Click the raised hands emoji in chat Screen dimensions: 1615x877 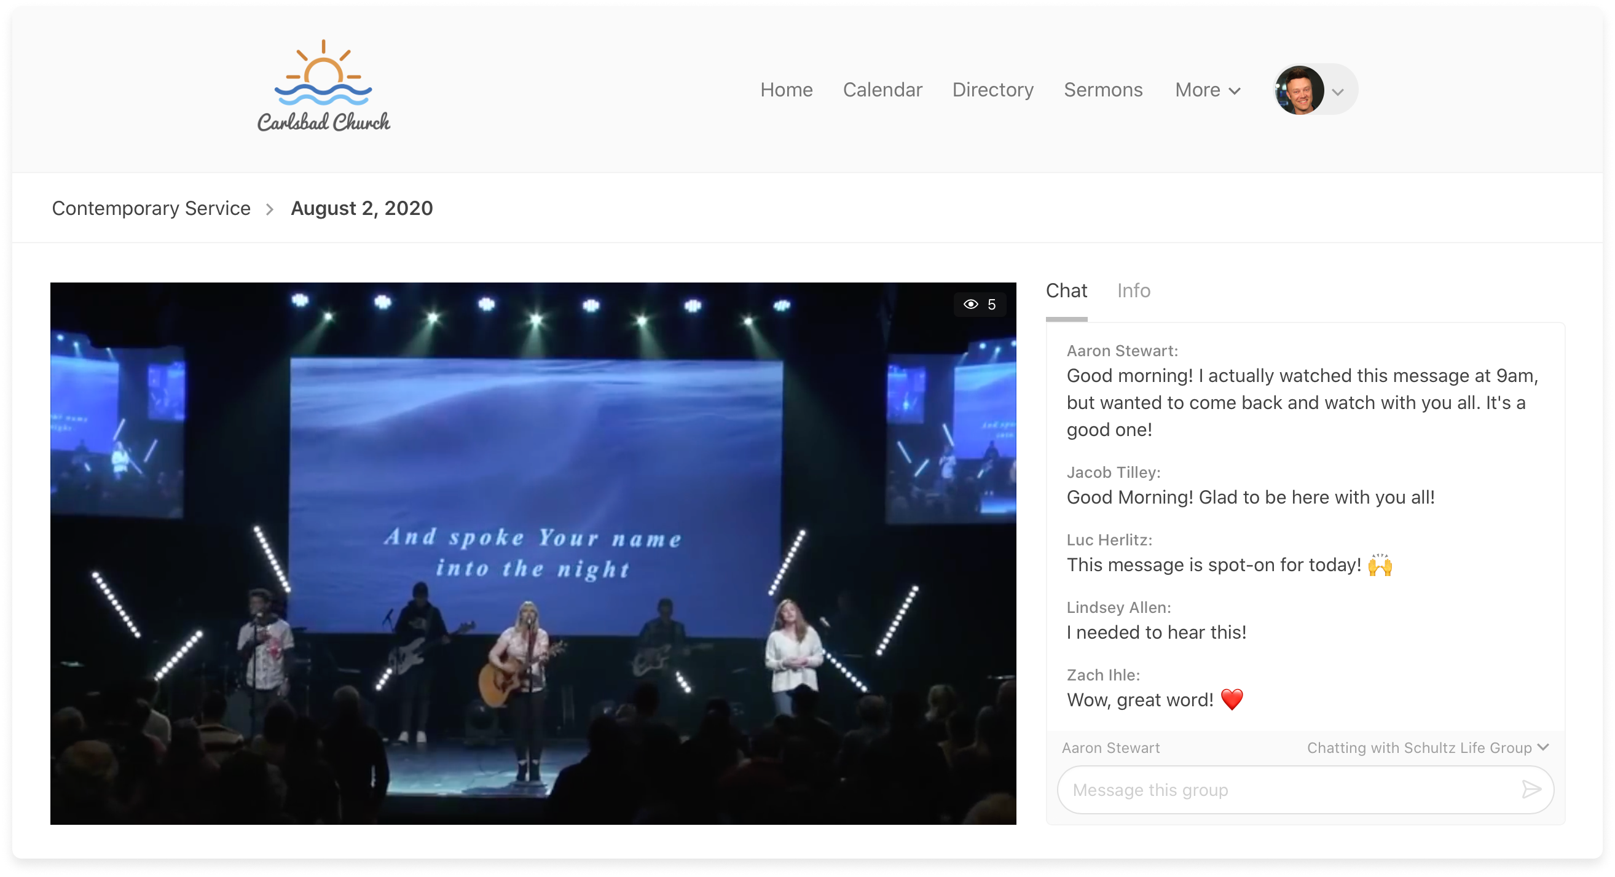[1380, 565]
